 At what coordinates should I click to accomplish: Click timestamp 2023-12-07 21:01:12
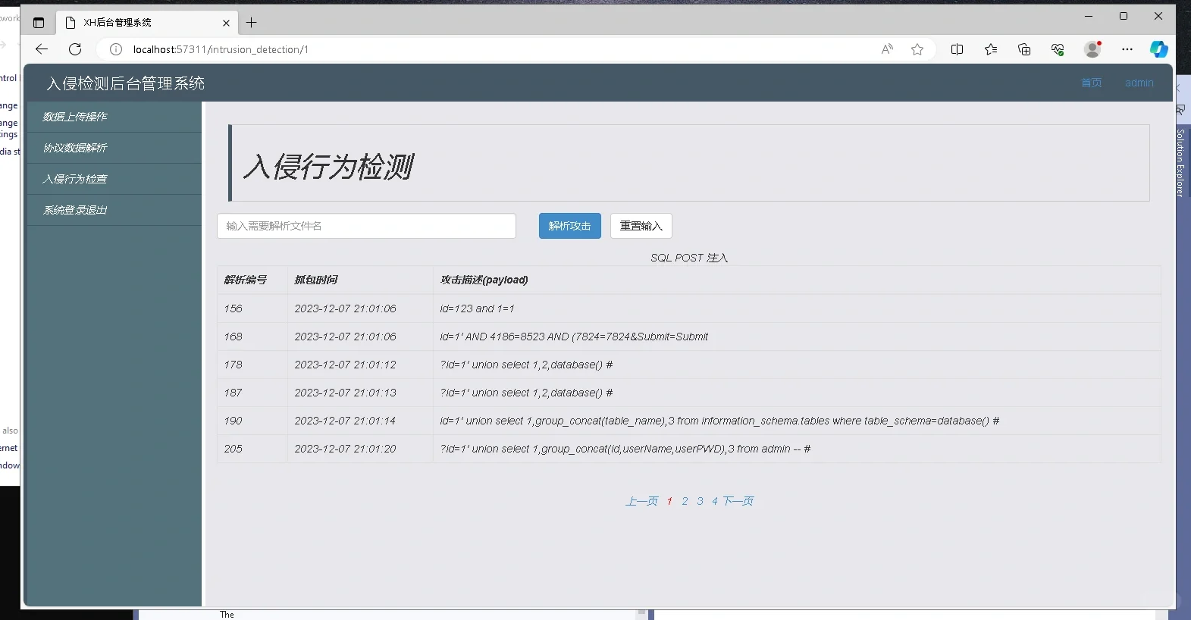345,365
